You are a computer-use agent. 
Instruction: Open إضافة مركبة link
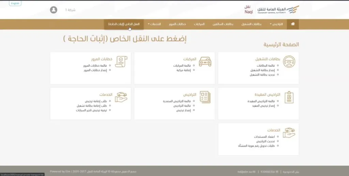coord(184,70)
